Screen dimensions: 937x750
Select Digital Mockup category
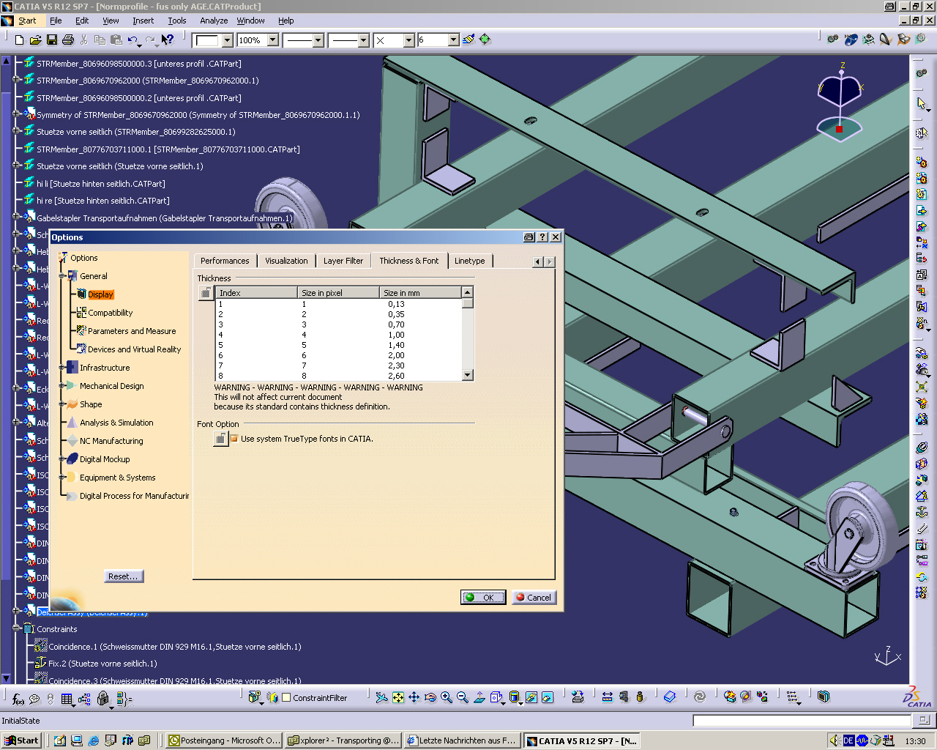pos(105,459)
